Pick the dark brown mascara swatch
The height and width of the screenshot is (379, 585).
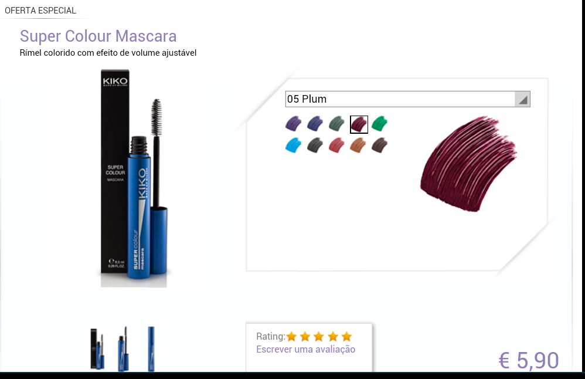[x=380, y=145]
